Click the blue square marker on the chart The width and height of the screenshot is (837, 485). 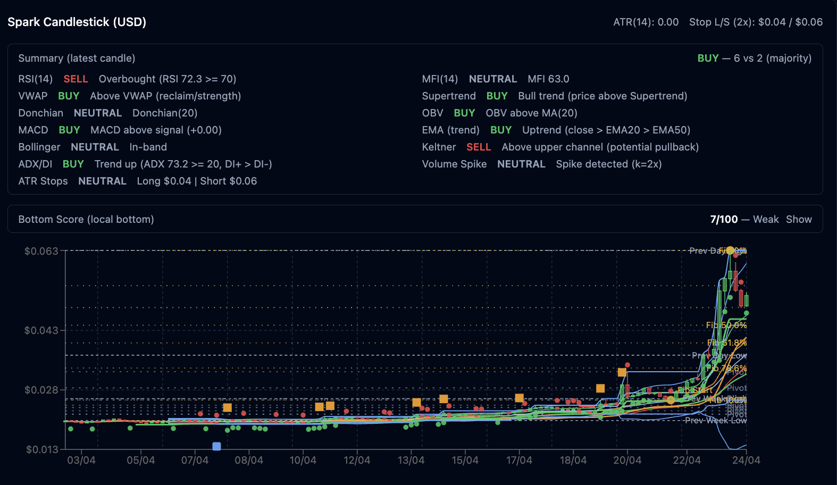pos(216,446)
